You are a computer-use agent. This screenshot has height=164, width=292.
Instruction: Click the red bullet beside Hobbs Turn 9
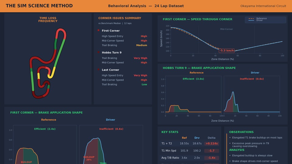(98, 52)
